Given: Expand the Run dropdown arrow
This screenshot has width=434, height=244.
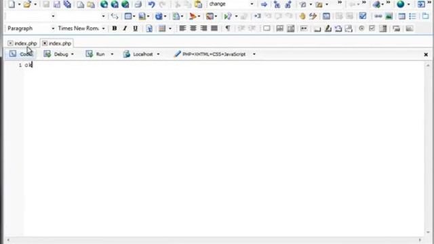Looking at the screenshot, I should [x=112, y=54].
